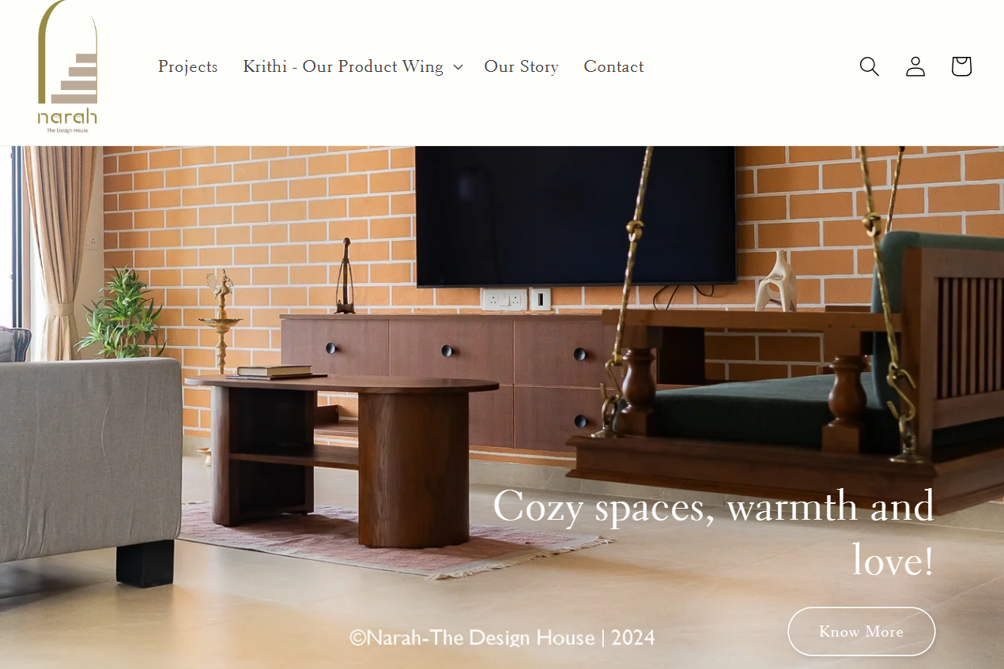1004x669 pixels.
Task: Click the Cozy spaces, warmth and love headline
Action: point(713,532)
